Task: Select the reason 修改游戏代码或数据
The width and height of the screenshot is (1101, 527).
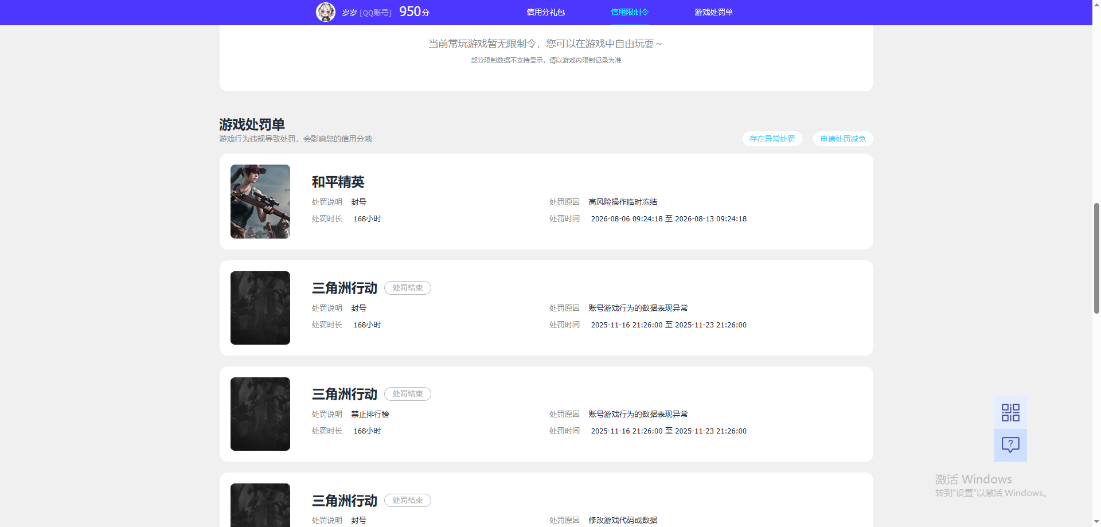Action: coord(623,520)
